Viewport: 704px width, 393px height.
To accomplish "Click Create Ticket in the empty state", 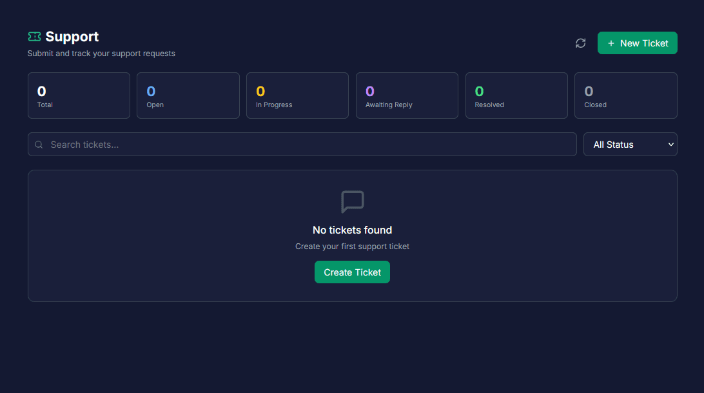I will pos(352,272).
